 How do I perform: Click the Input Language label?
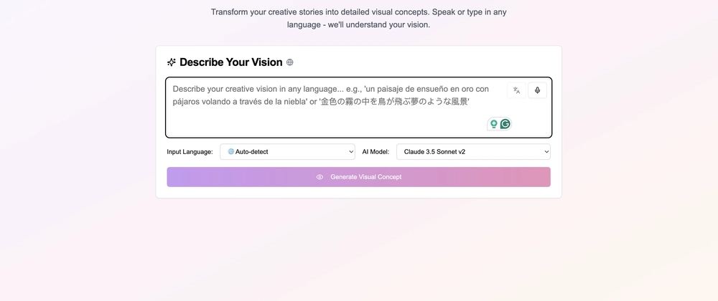click(x=190, y=152)
